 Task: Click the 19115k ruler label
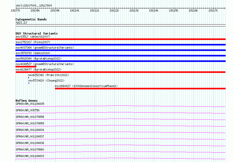pos(174,10)
